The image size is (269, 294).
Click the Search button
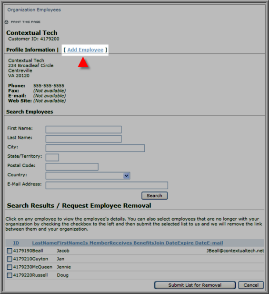(x=155, y=195)
